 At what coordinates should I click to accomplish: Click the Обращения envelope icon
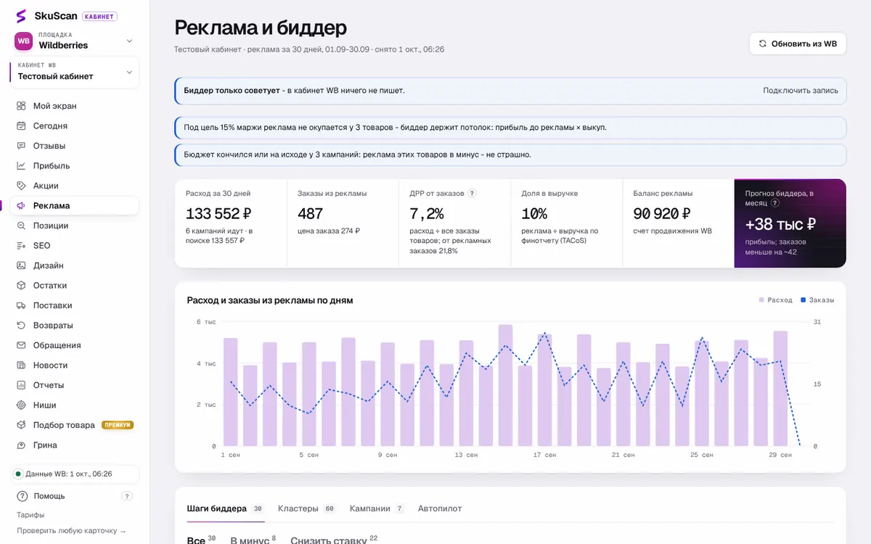(21, 345)
